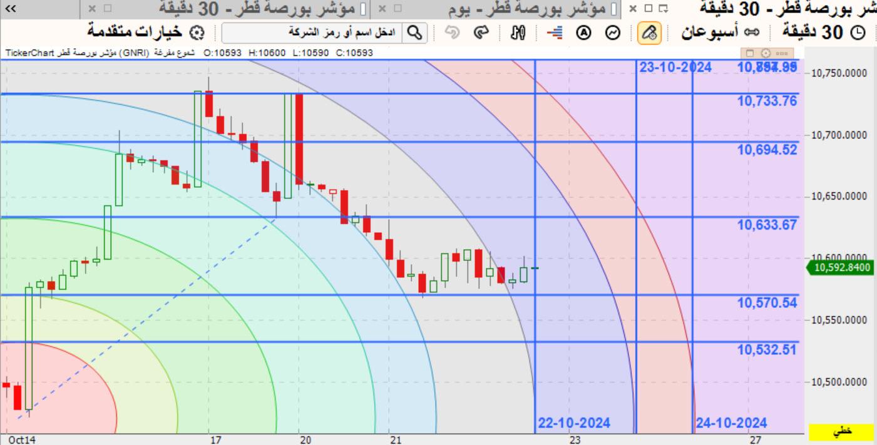This screenshot has height=445, width=877.
Task: Click the grayed undo arrow icon
Action: [x=451, y=33]
